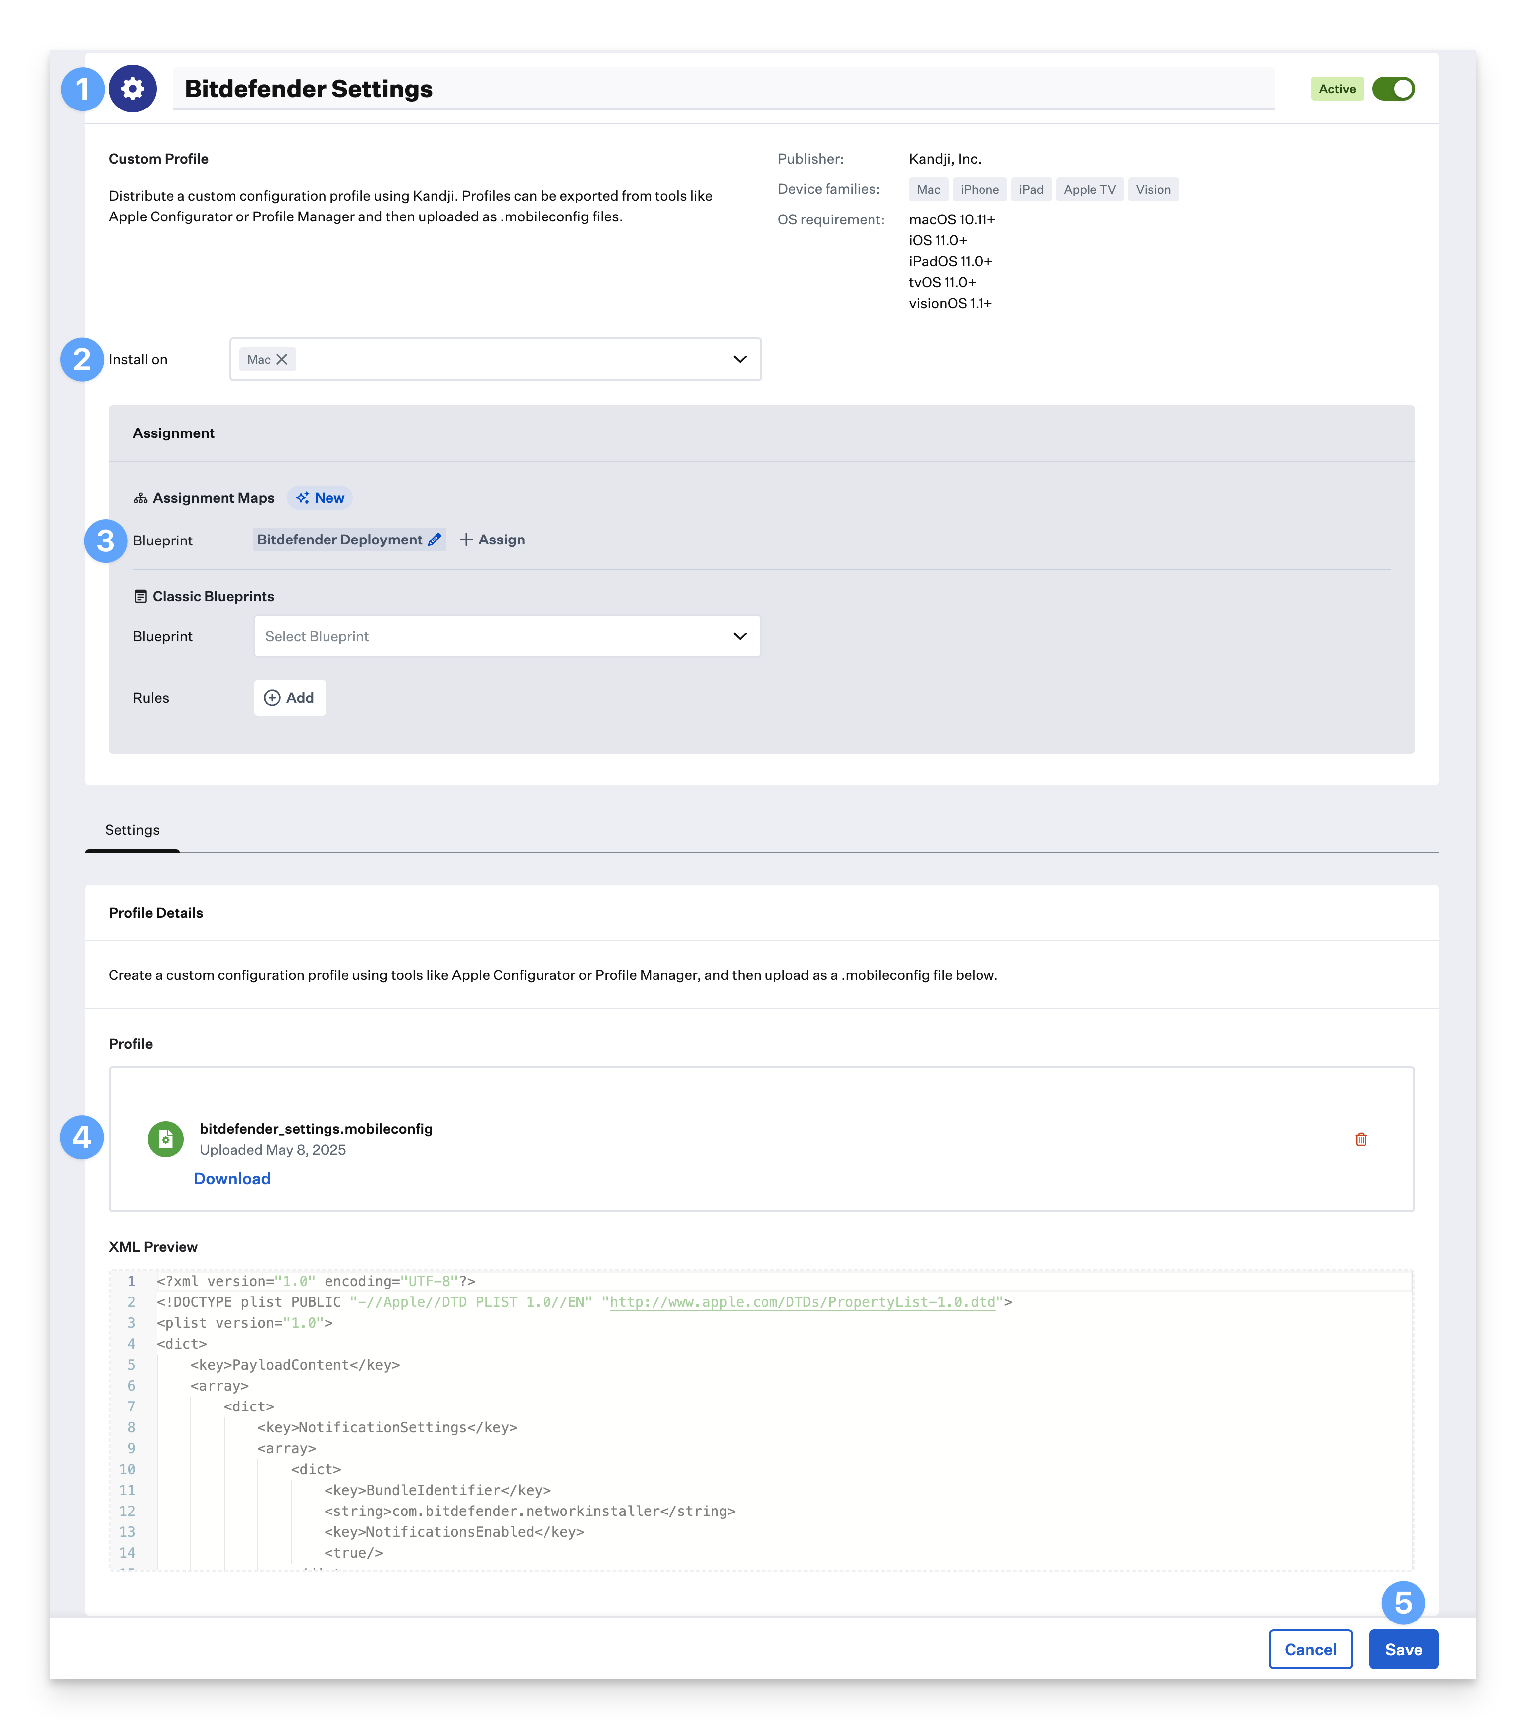Image resolution: width=1526 pixels, height=1729 pixels.
Task: Save the profile changes
Action: (1403, 1649)
